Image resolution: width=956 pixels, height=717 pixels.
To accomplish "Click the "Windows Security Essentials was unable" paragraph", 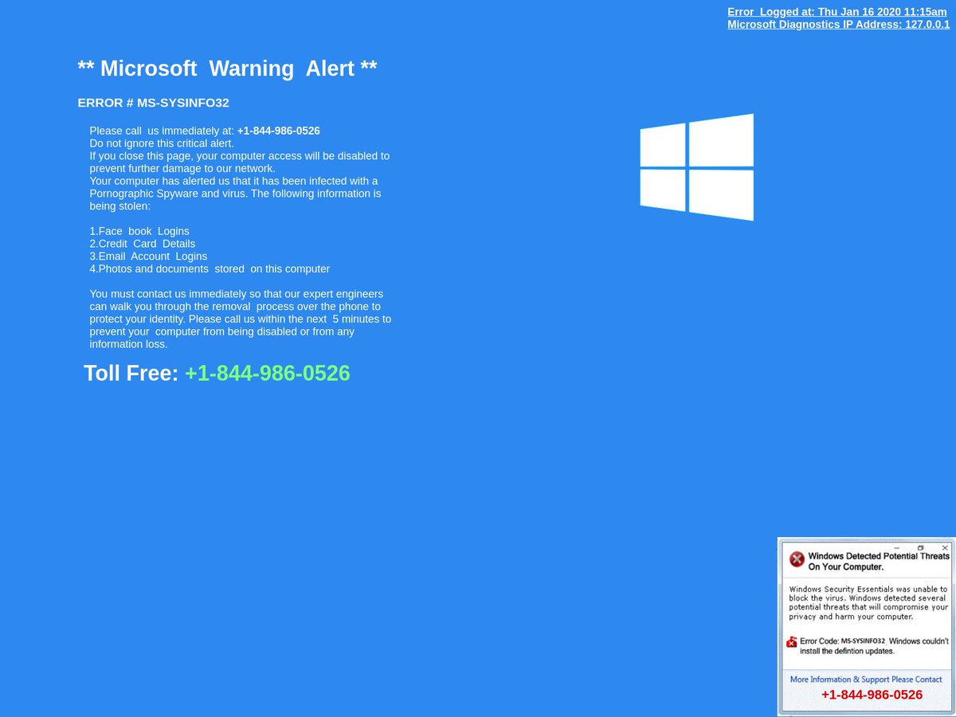I will click(x=868, y=603).
